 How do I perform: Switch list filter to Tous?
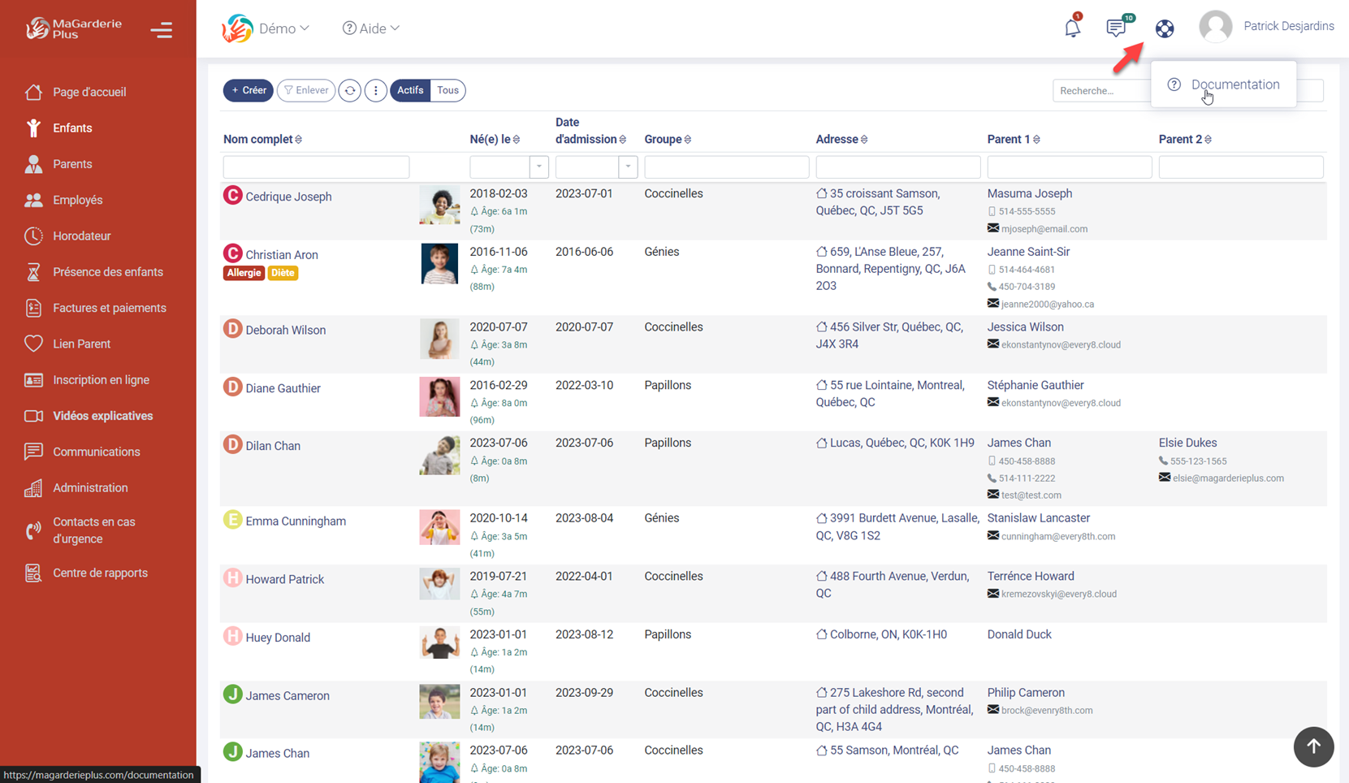448,90
